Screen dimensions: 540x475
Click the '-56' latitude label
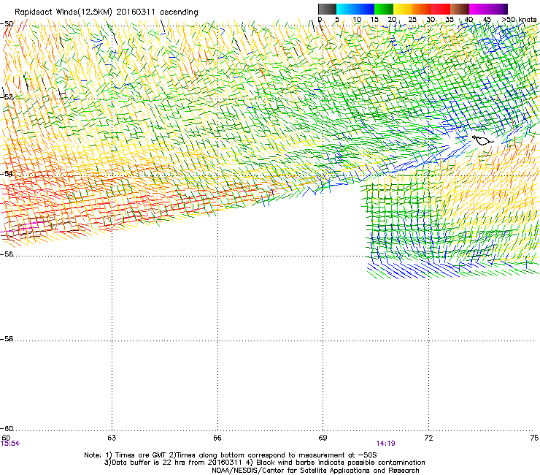(7, 254)
